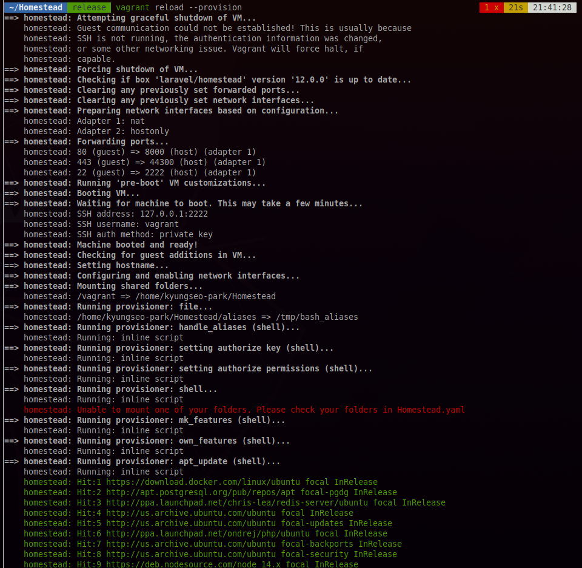Click 'Clearing any previously set network interfaces...' line
Image resolution: width=582 pixels, height=568 pixels.
tap(159, 100)
